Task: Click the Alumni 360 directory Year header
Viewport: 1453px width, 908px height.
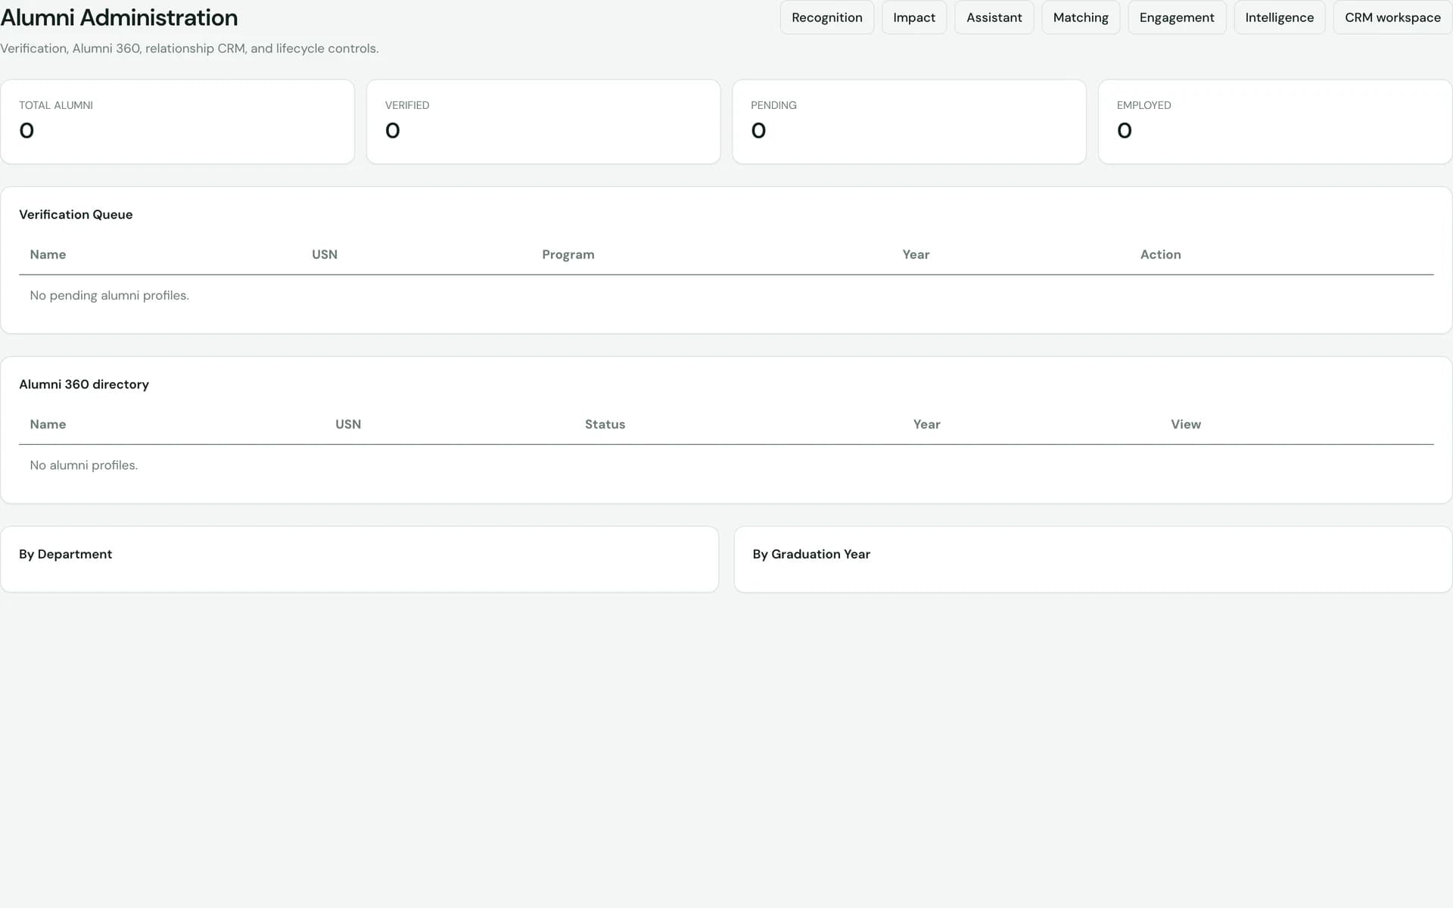Action: pyautogui.click(x=926, y=424)
